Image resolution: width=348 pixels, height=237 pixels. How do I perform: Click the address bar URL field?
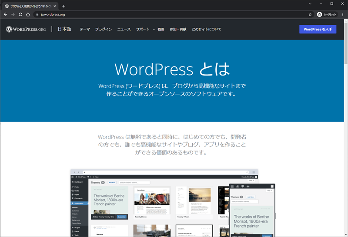click(x=173, y=14)
